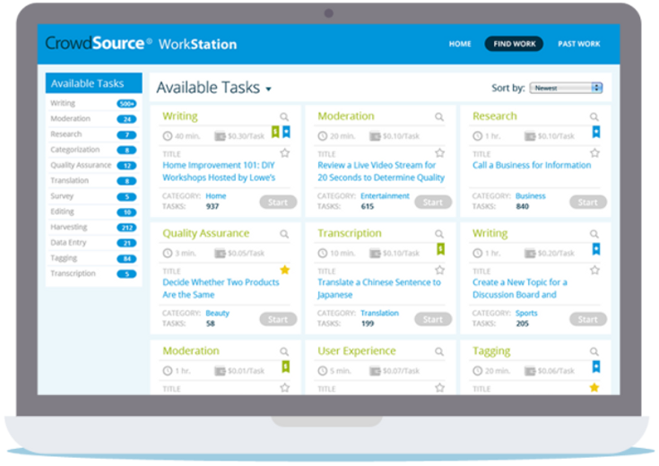
Task: Select the FIND WORK tab
Action: pos(514,44)
